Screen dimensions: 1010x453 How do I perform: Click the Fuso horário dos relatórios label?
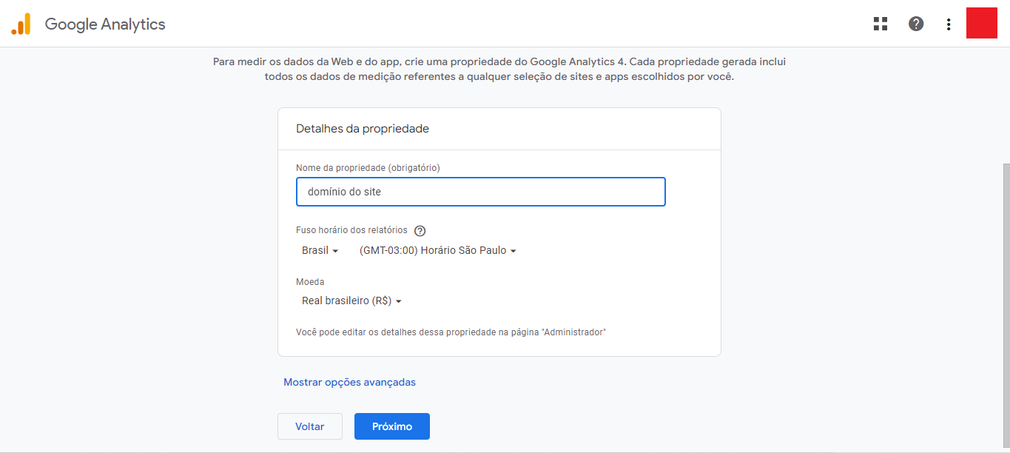(351, 230)
